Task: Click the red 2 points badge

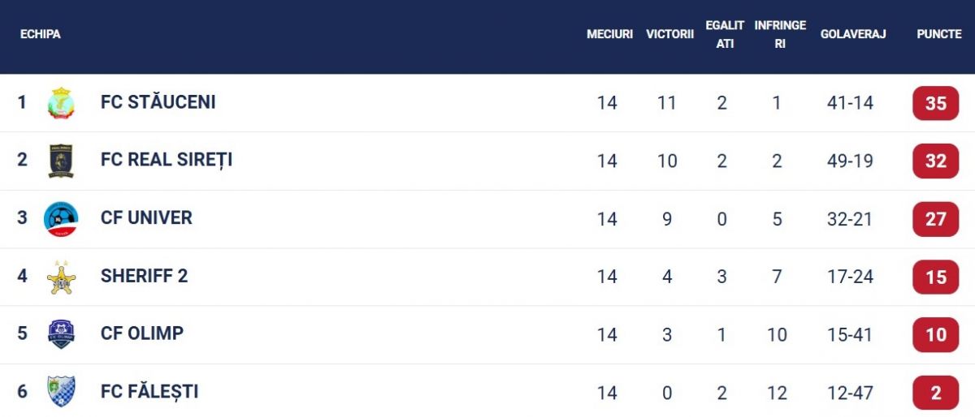Action: click(x=935, y=393)
